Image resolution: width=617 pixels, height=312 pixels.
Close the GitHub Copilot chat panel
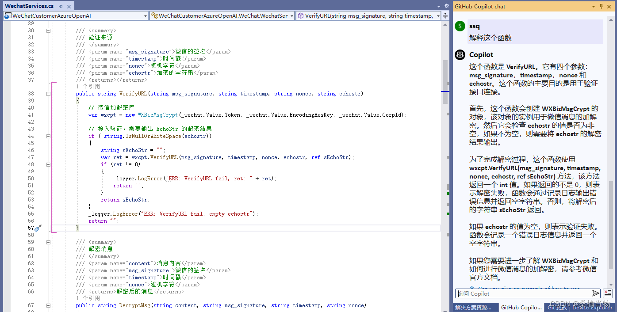[610, 6]
